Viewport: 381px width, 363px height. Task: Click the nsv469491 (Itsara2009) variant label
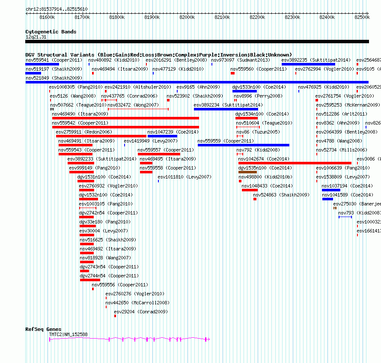[x=86, y=141]
